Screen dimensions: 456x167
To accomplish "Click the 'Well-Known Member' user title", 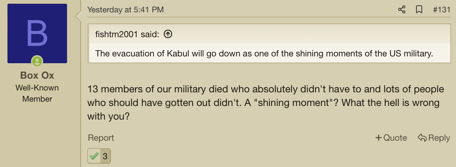I will tap(37, 93).
